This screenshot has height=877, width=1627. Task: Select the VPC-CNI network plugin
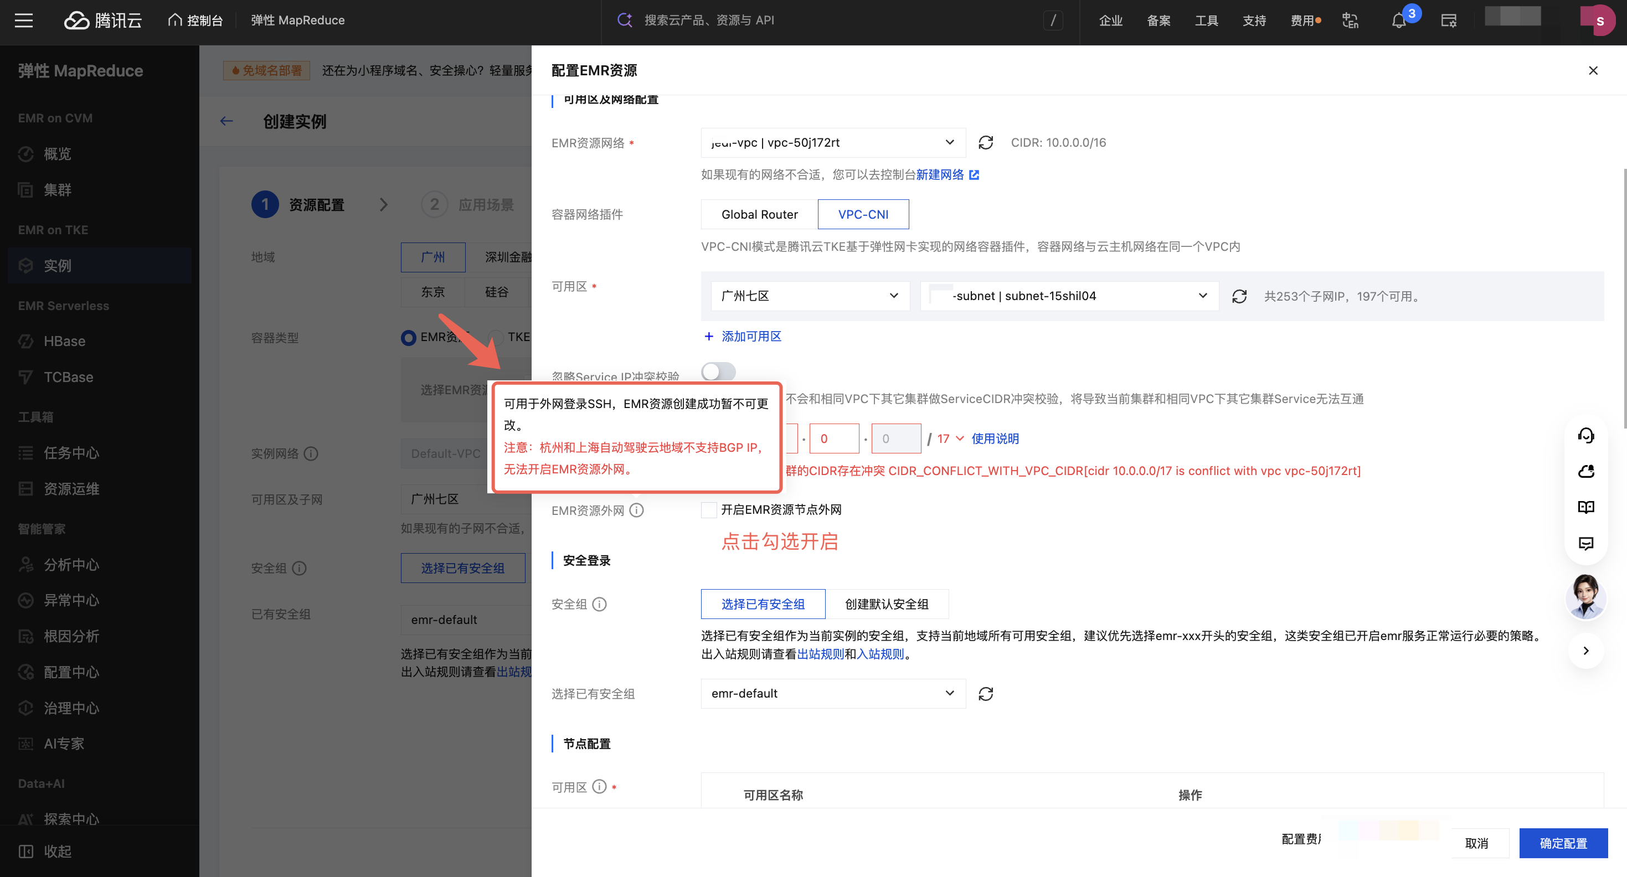click(863, 214)
